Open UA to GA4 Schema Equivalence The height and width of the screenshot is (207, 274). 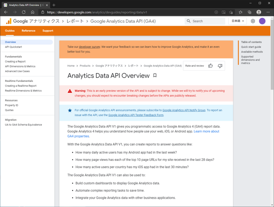coord(23,125)
